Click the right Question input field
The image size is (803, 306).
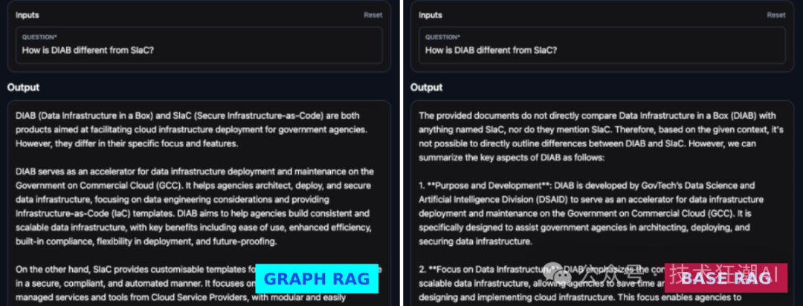[602, 51]
